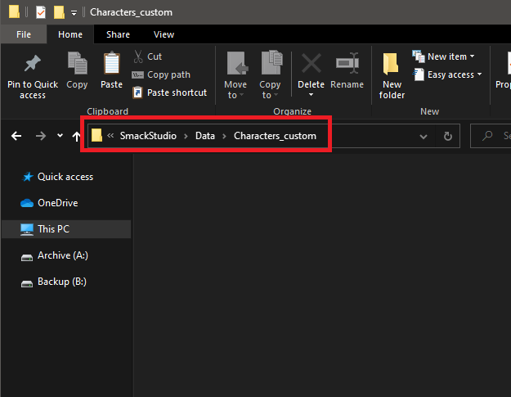511x397 pixels.
Task: Open address bar history dropdown chevron
Action: click(x=424, y=137)
